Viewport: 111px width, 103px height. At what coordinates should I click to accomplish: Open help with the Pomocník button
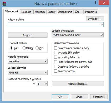(x=99, y=97)
